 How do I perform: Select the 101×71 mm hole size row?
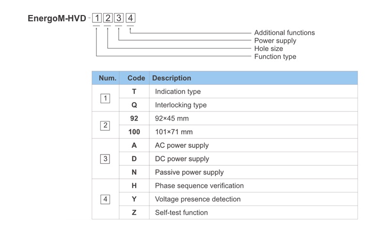175,132
